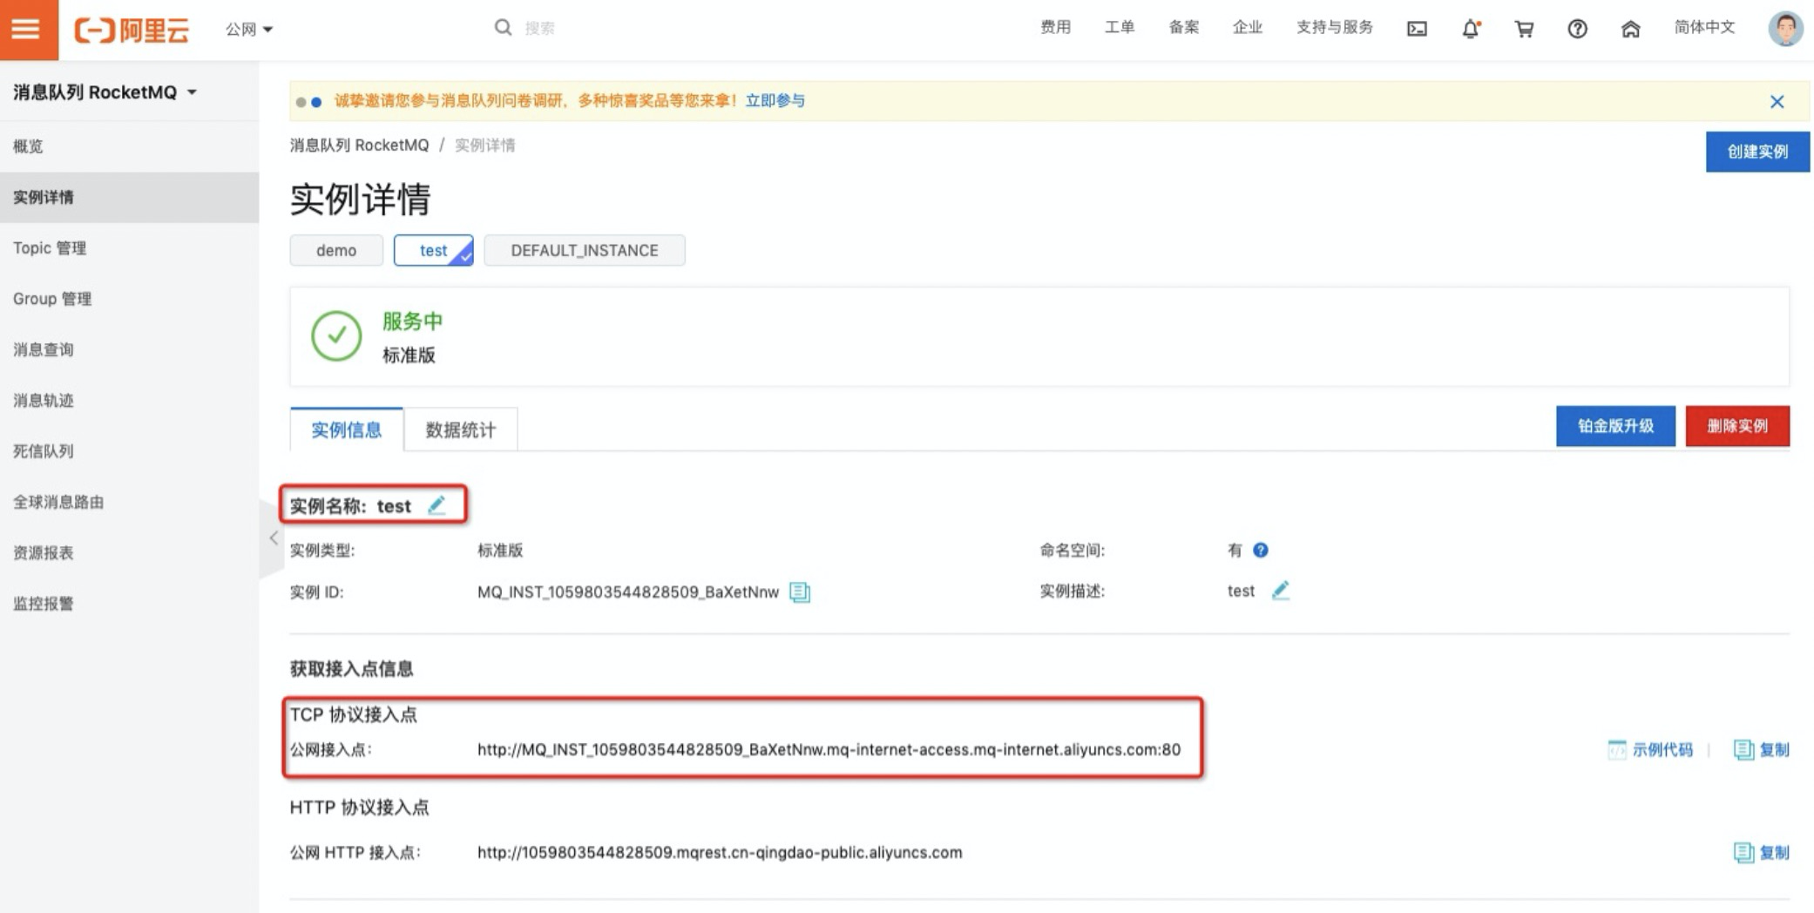The width and height of the screenshot is (1814, 913).
Task: Open the shopping cart
Action: (1524, 29)
